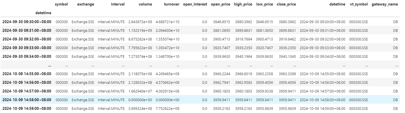Click volume value 7.273074e+08
405x113 pixels.
point(140,56)
